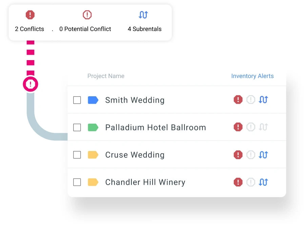Enable the Chandler Hill Winery checkbox
Viewport: 306px width, 228px height.
tap(77, 182)
